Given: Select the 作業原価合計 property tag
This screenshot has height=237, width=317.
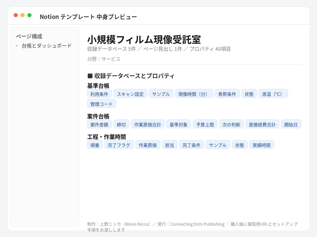Looking at the screenshot, I should click(x=148, y=124).
